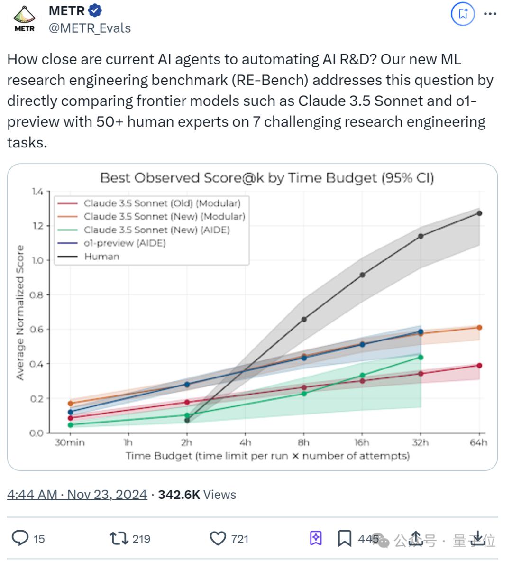Image resolution: width=512 pixels, height=561 pixels.
Task: Open the METR display name link
Action: coord(66,10)
